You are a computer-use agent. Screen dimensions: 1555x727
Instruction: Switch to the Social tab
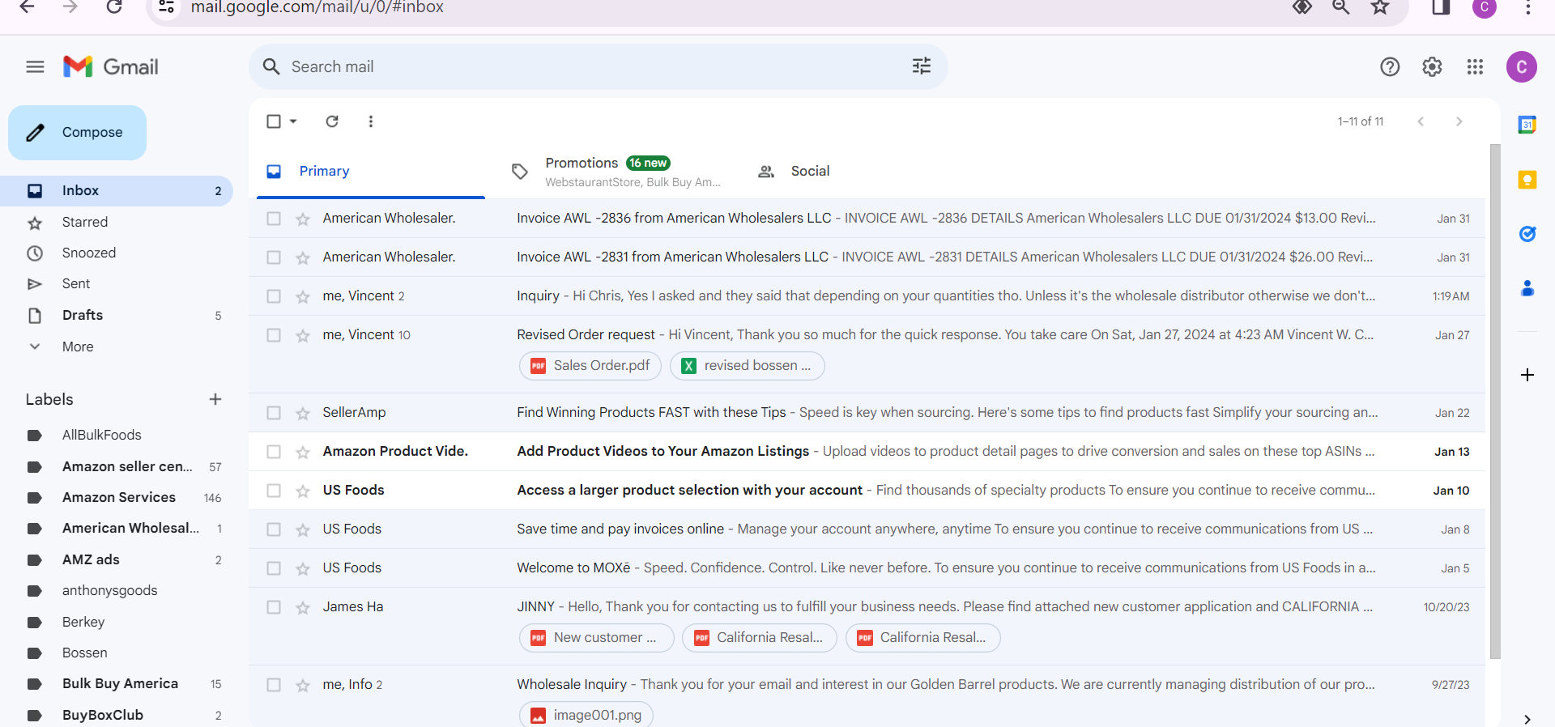[x=860, y=171]
